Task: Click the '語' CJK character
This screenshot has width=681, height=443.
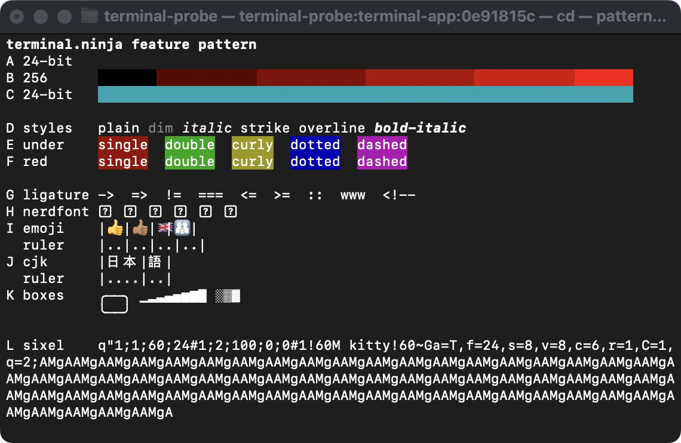Action: 155,262
